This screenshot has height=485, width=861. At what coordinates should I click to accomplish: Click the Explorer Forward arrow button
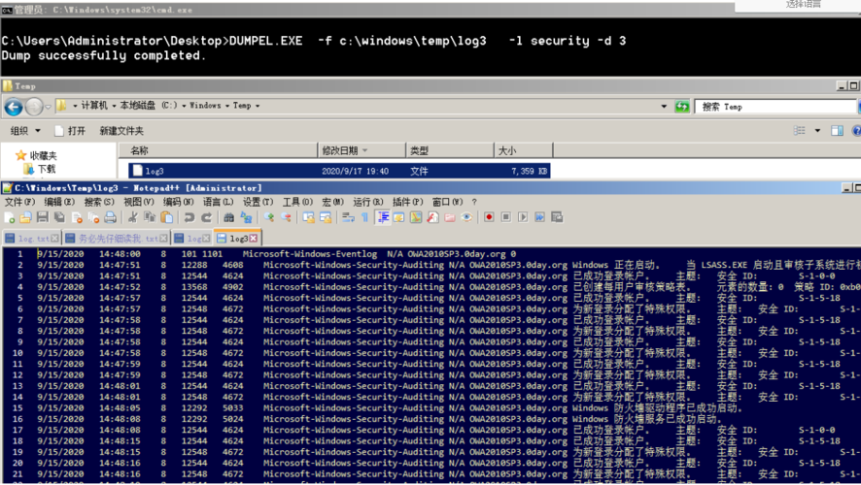click(x=33, y=107)
